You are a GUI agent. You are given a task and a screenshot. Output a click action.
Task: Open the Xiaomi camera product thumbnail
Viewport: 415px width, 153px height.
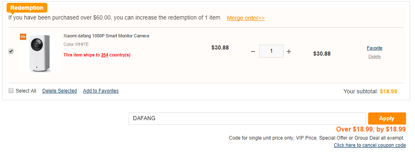coord(39,53)
